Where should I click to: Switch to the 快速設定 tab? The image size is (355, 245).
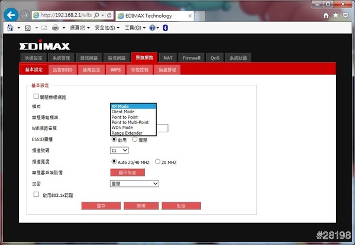click(x=34, y=58)
